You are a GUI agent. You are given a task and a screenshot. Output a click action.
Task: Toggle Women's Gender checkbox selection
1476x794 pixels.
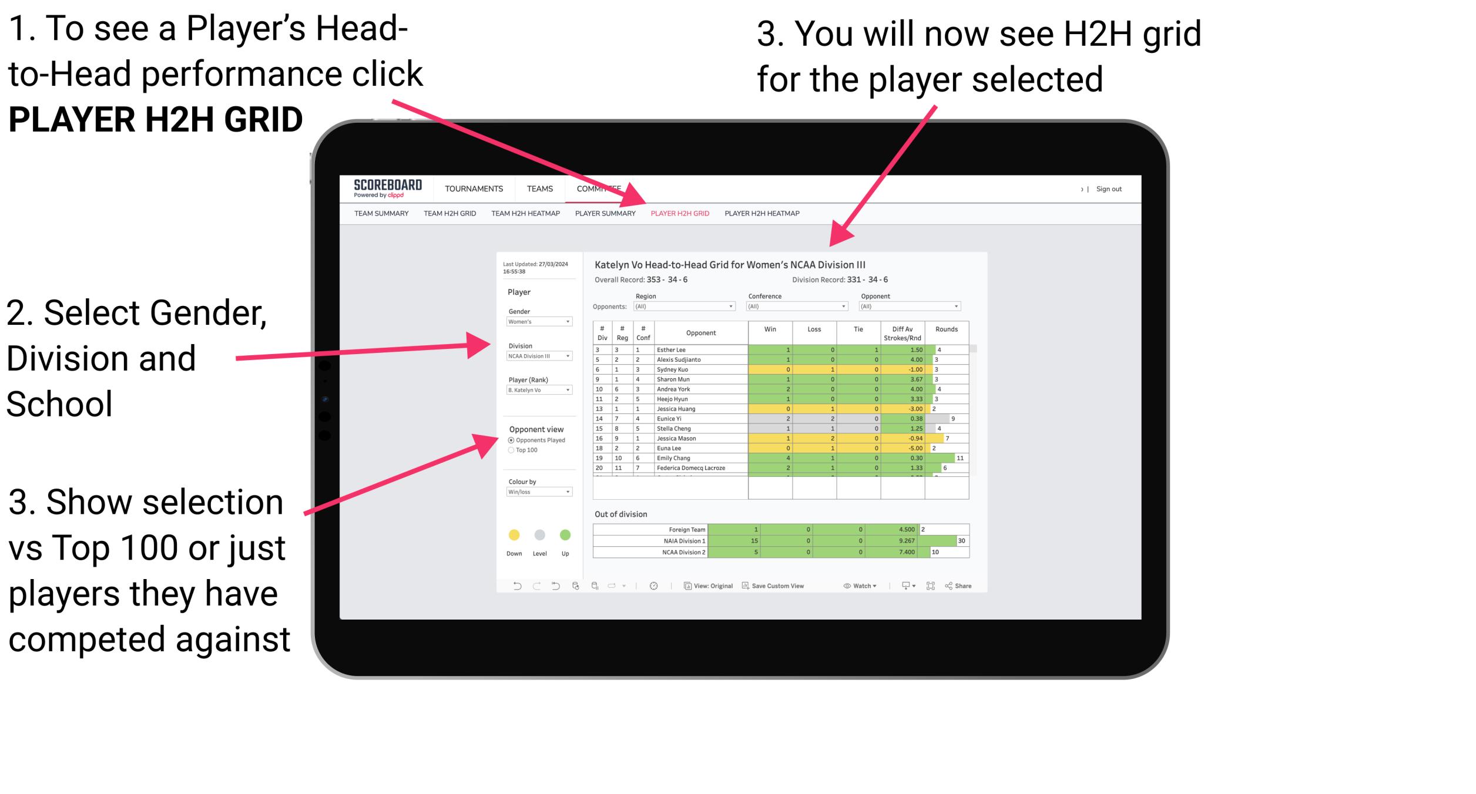tap(540, 322)
